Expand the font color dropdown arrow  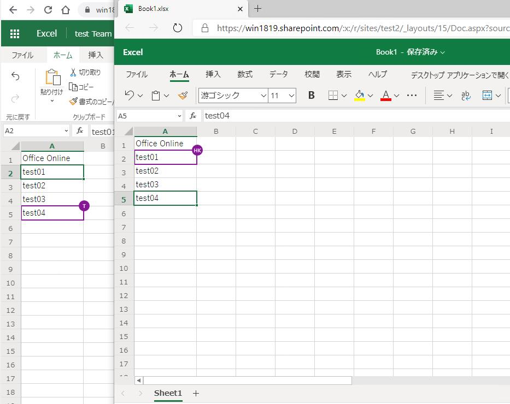tap(396, 96)
